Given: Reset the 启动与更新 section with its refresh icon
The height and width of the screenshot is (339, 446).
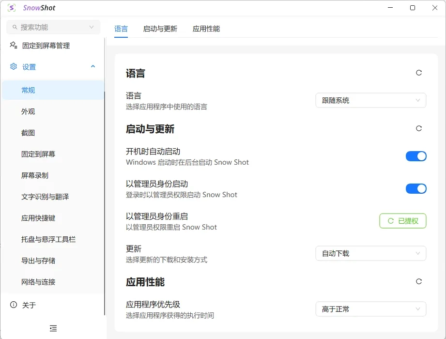Looking at the screenshot, I should click(x=419, y=128).
